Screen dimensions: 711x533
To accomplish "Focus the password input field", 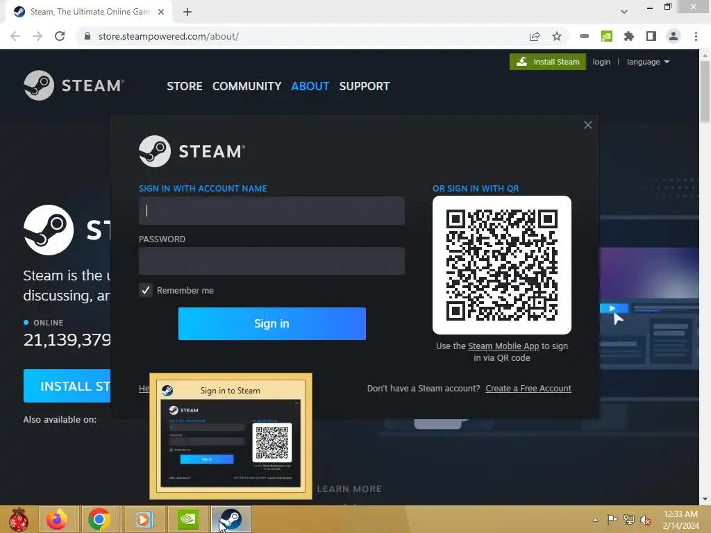I will coord(271,261).
